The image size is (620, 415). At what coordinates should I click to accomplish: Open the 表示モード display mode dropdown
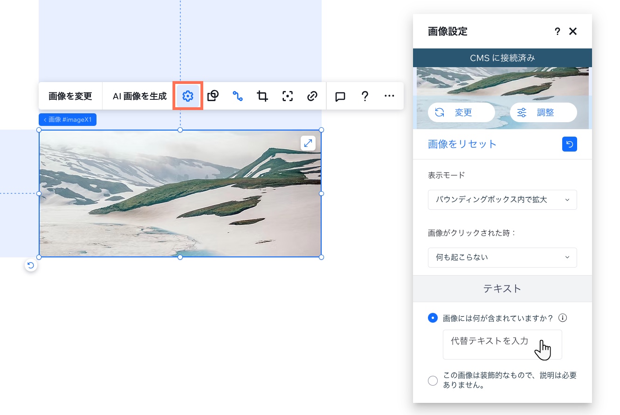503,200
